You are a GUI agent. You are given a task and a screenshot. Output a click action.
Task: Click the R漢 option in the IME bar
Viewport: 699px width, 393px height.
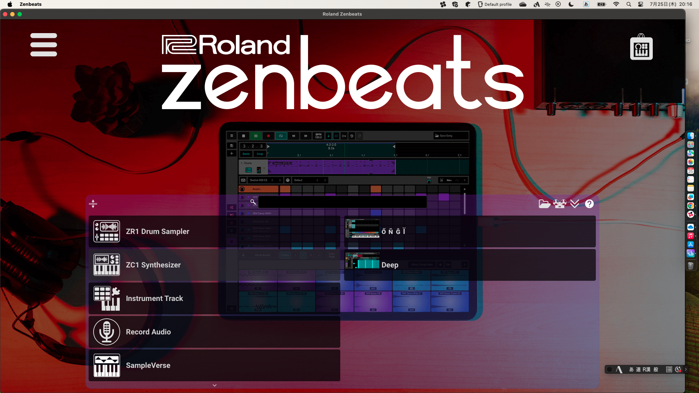[x=647, y=369]
